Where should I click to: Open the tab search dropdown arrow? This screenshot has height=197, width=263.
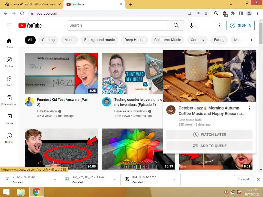(231, 4)
